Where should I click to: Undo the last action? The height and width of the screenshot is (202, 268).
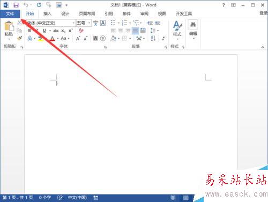[26, 5]
